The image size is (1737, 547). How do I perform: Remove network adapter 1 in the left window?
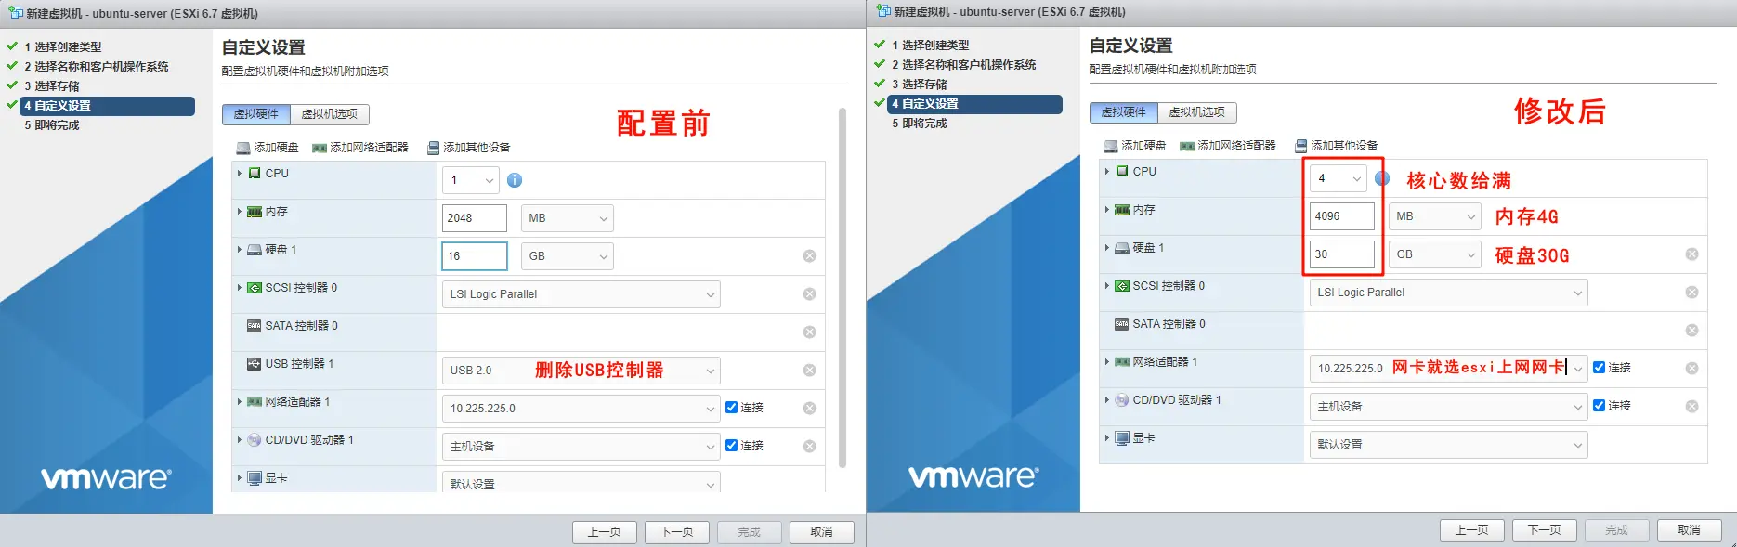pyautogui.click(x=810, y=409)
